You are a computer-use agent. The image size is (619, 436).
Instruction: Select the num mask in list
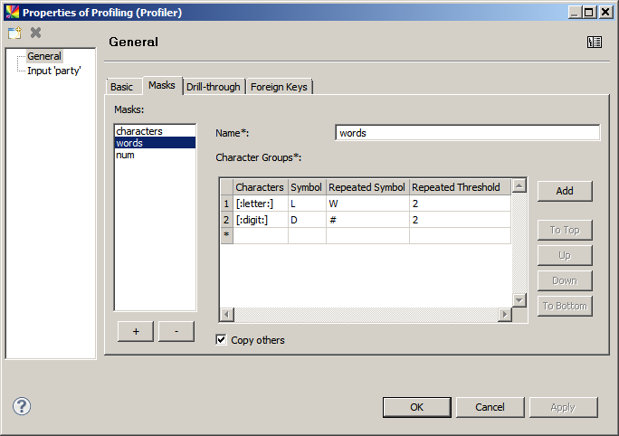[x=125, y=155]
